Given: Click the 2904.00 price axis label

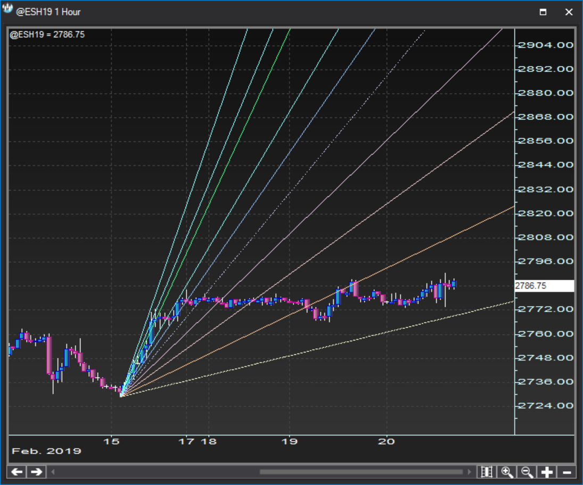Looking at the screenshot, I should coord(545,45).
